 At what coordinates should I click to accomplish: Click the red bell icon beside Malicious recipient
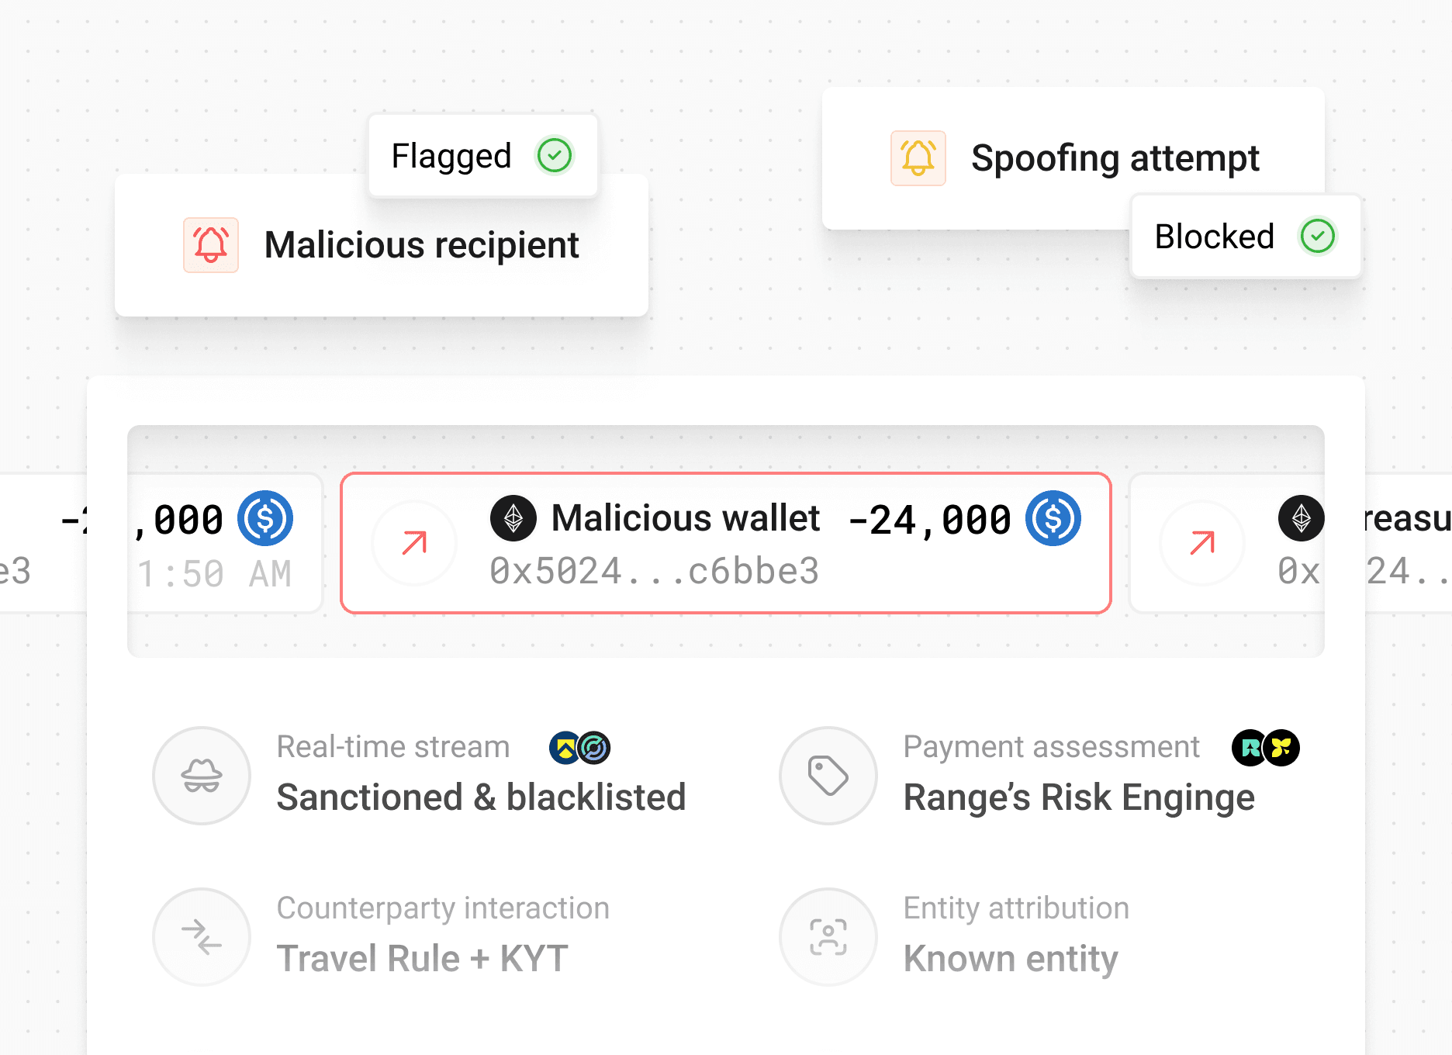coord(211,245)
